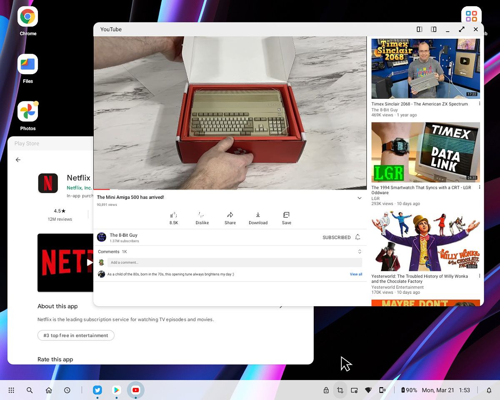Open the 'Yesterworld: The Troubled History' video title
500x400 pixels.
click(x=420, y=279)
